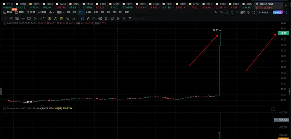
Task: Open the drawing filter funnel icon
Action: click(x=124, y=18)
